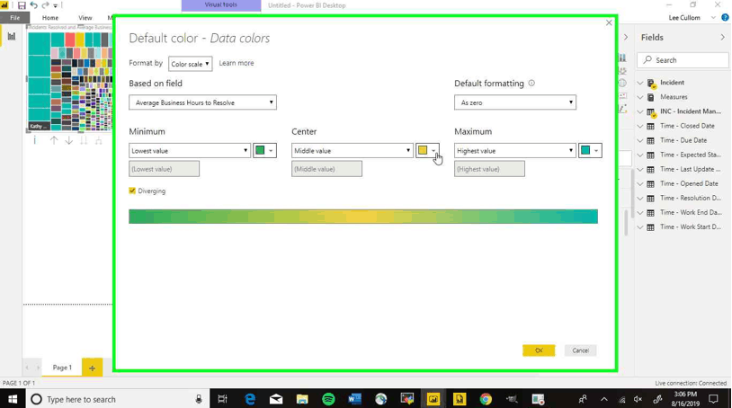Open the Minimum Lowest value dropdown
Image resolution: width=732 pixels, height=408 pixels.
(190, 151)
